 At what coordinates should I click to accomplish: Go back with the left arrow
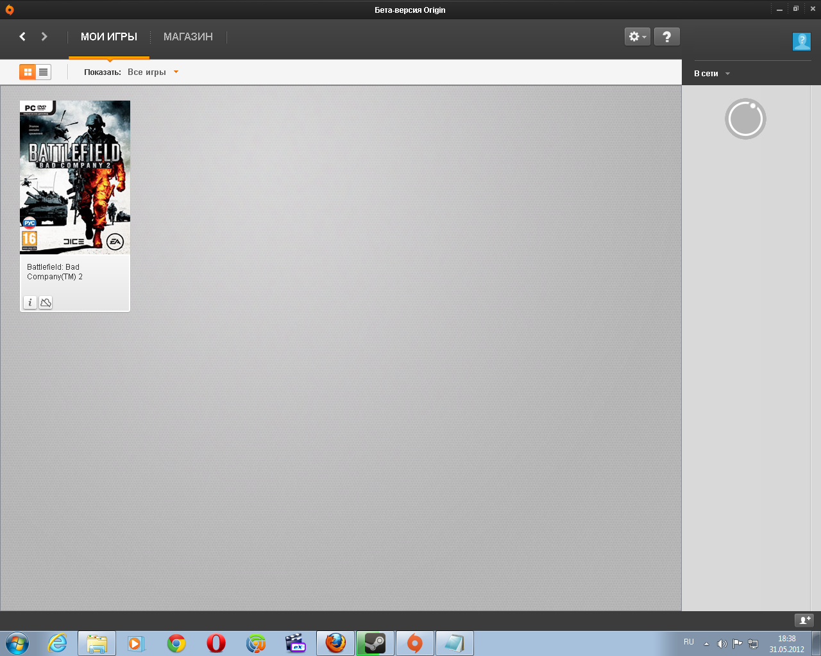22,37
